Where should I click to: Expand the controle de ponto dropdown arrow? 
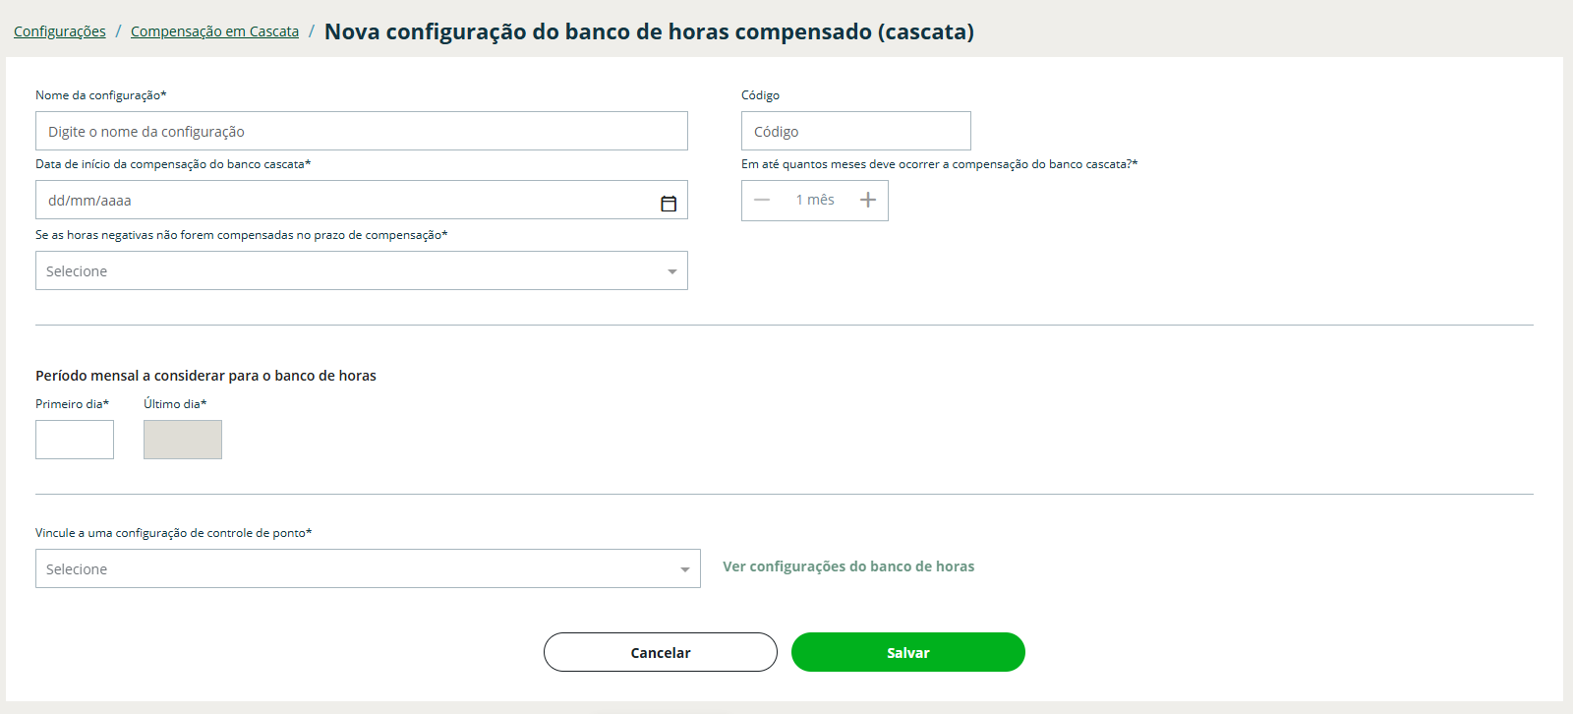point(685,569)
